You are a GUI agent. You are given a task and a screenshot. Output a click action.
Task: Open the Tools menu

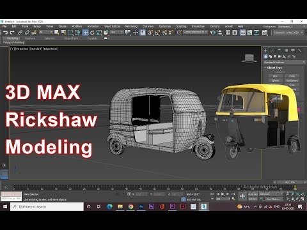click(25, 26)
